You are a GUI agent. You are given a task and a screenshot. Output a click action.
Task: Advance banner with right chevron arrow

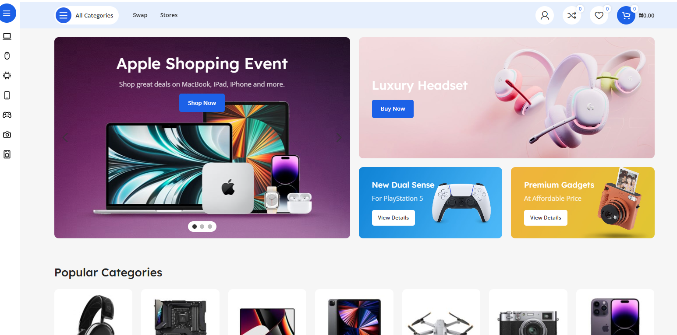click(339, 138)
